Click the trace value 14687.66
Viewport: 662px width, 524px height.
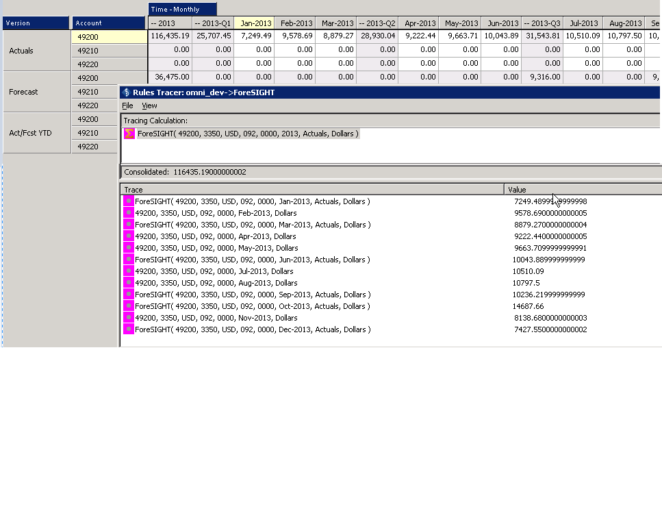point(529,306)
